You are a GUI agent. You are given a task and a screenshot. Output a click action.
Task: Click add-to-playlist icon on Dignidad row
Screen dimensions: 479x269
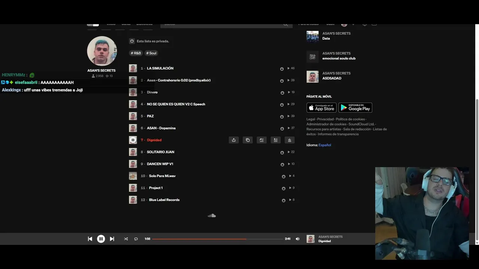pos(275,140)
